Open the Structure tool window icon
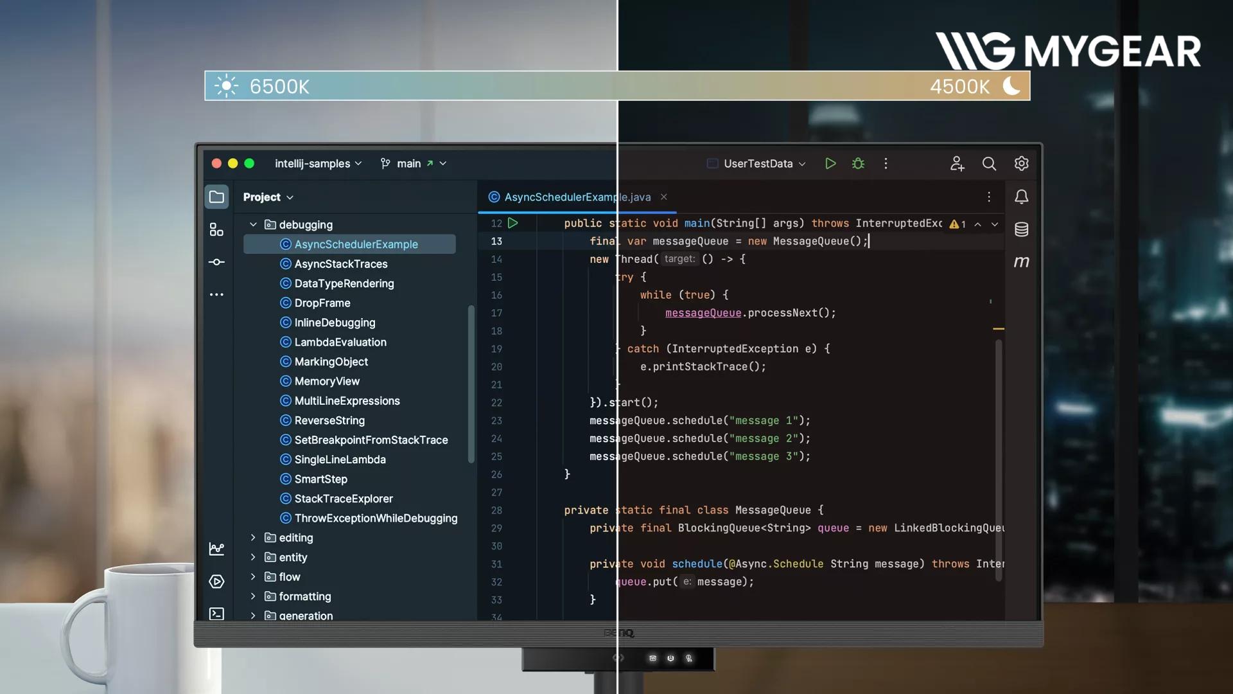This screenshot has height=694, width=1233. (216, 229)
